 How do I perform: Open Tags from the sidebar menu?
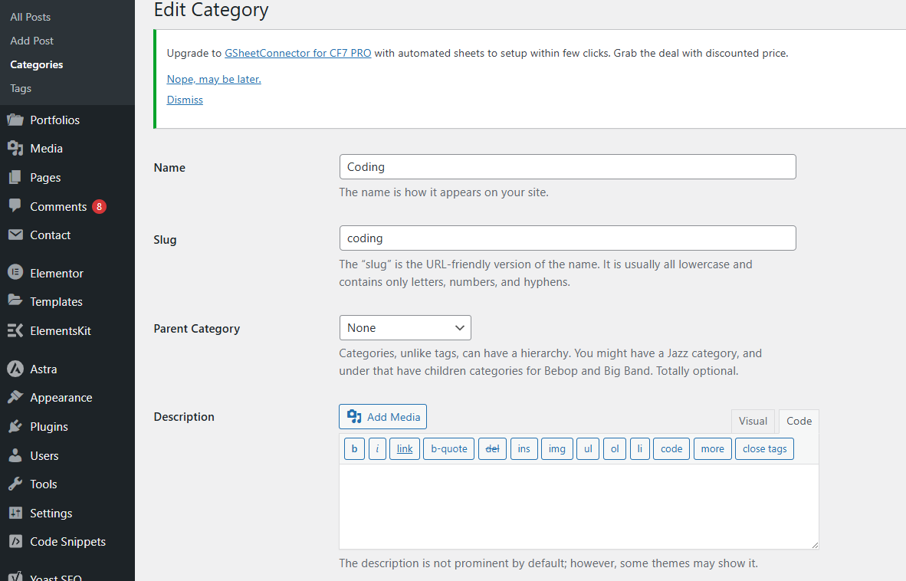tap(20, 88)
